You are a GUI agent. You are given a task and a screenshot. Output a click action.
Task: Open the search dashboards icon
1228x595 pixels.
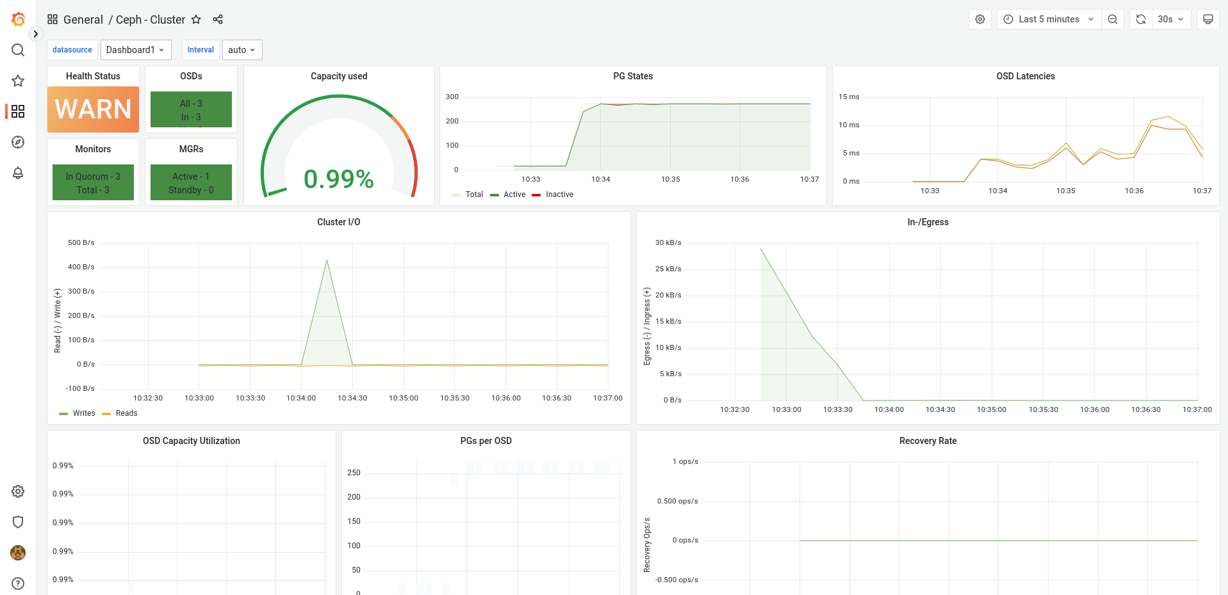[x=18, y=50]
